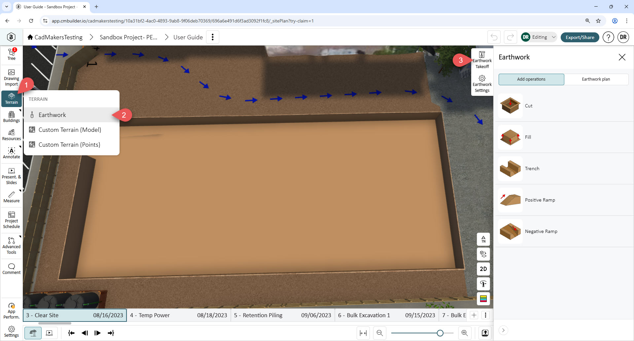Jump to last timeline step
Screen dimensions: 634x341
click(111, 333)
